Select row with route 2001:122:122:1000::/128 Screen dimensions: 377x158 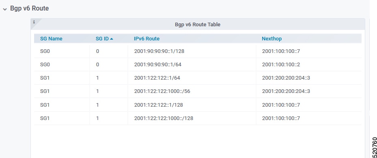tap(198, 118)
